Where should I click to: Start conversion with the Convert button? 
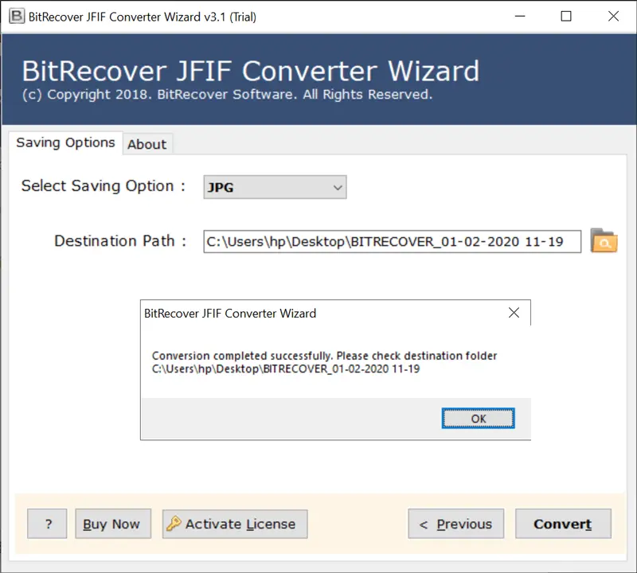tap(562, 524)
